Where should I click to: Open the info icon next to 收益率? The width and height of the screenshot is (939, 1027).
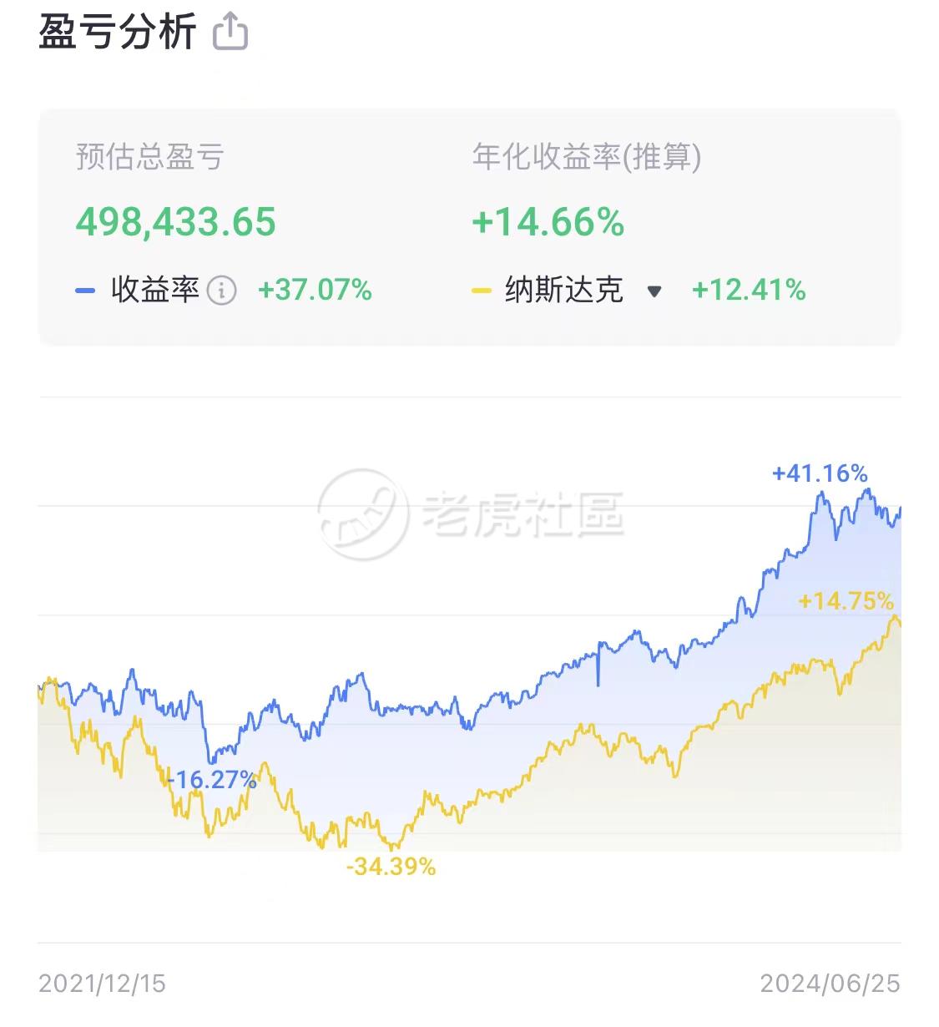221,291
